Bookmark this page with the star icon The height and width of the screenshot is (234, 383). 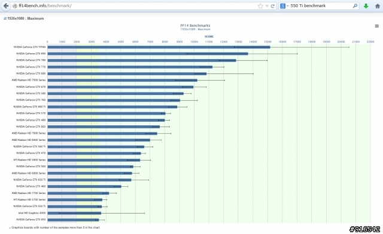point(260,6)
